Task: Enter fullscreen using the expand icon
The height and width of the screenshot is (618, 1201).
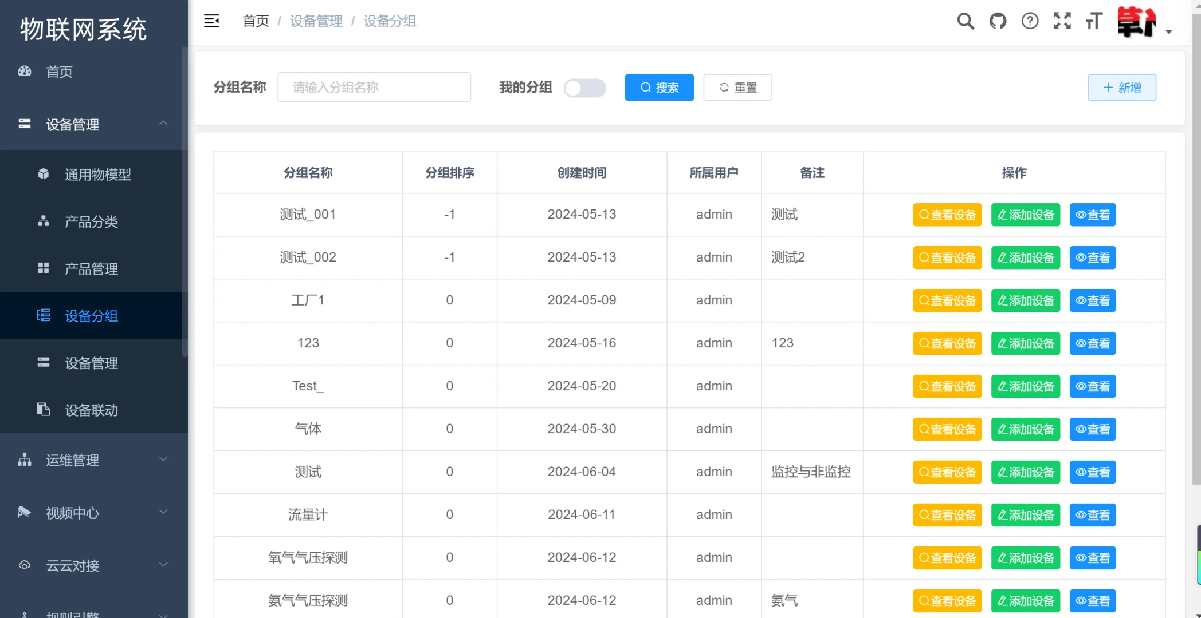Action: click(1062, 21)
